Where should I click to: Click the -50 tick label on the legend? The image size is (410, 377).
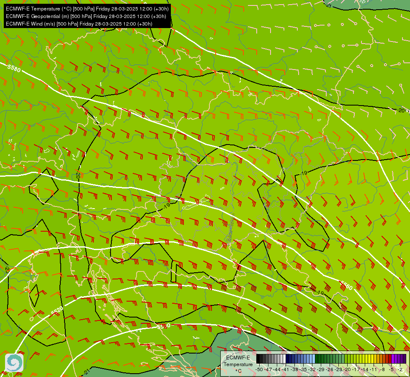[259, 369]
